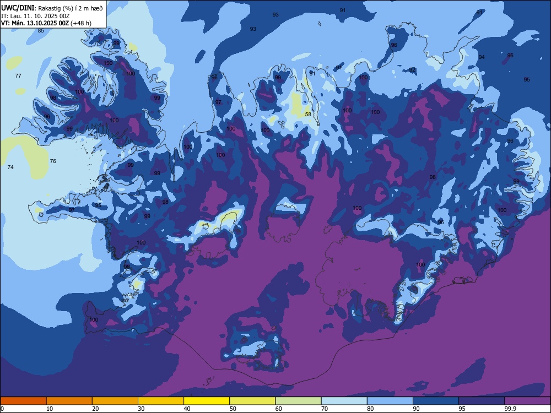Screen dimensions: 551x413
Task: Click the dark orange 0–10 legend swatch
Action: click(23, 401)
